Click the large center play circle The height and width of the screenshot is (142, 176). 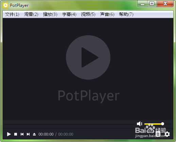click(x=88, y=57)
